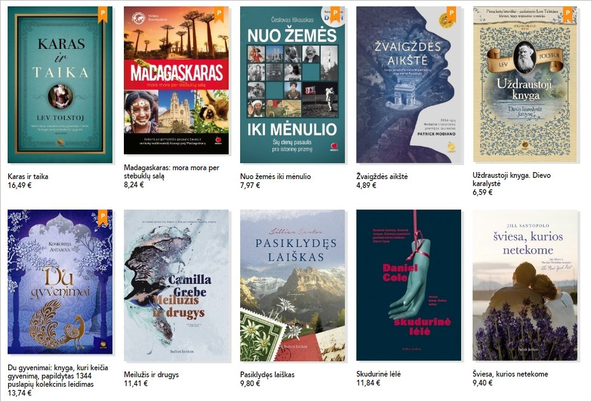
Task: Click the Uždraustoji knyga. Dievo karalystė title
Action: (511, 179)
